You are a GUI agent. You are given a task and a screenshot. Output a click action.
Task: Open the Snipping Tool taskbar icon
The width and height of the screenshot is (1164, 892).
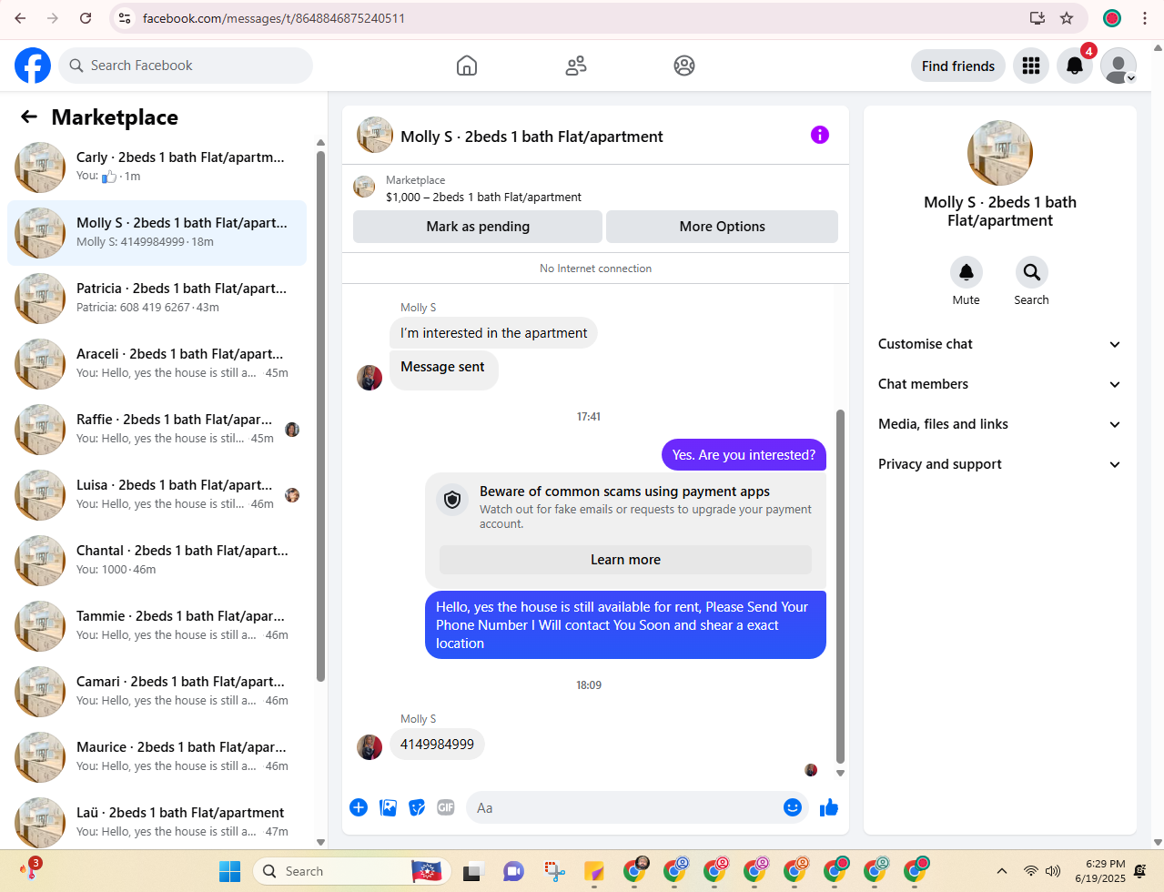pos(554,871)
